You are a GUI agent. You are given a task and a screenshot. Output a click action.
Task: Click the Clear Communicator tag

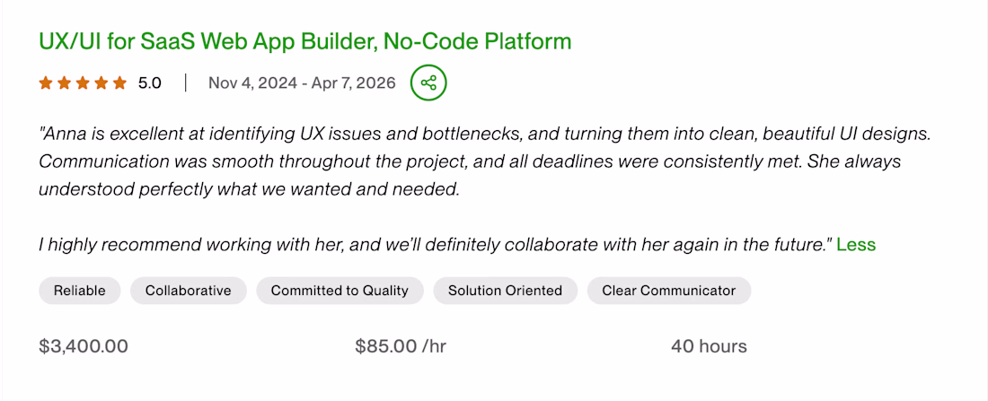(668, 291)
